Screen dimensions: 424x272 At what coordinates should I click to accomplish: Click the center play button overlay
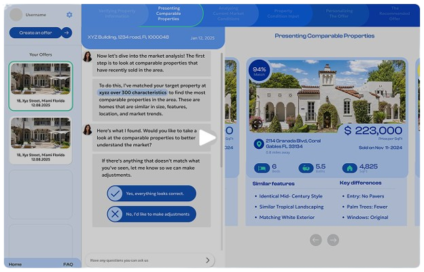tap(207, 138)
